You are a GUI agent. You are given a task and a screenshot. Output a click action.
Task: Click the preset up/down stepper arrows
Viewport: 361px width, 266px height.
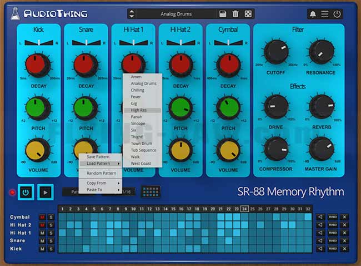[x=132, y=14]
